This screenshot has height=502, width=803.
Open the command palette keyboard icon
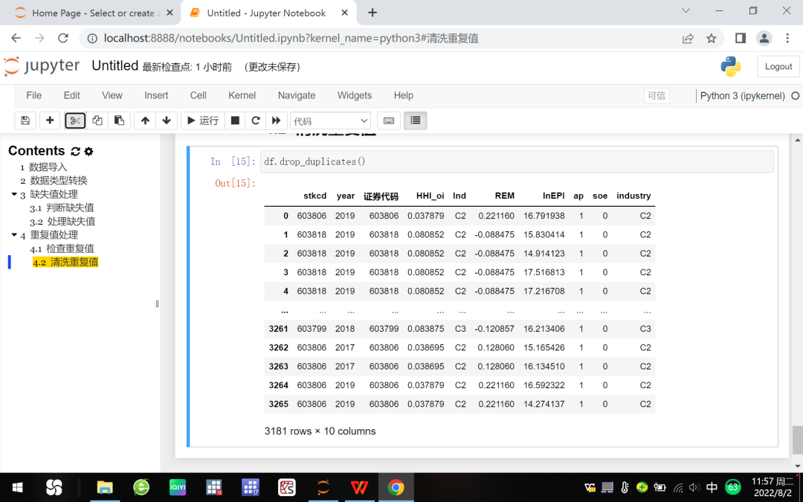(389, 120)
